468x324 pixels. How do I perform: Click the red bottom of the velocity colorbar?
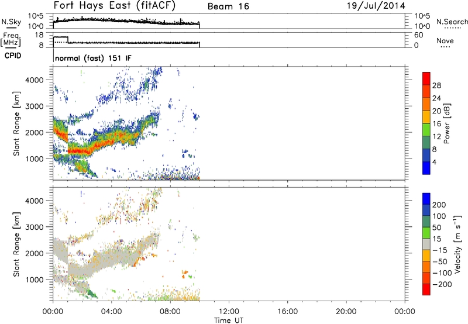tap(426, 289)
